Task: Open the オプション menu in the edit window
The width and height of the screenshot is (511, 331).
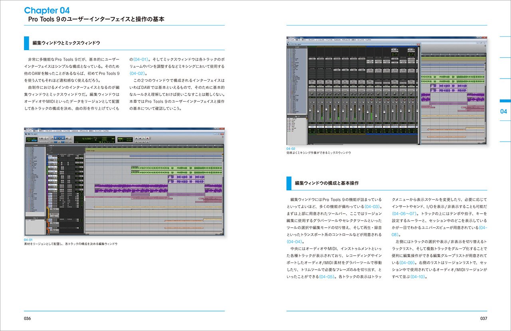Action: pyautogui.click(x=84, y=131)
